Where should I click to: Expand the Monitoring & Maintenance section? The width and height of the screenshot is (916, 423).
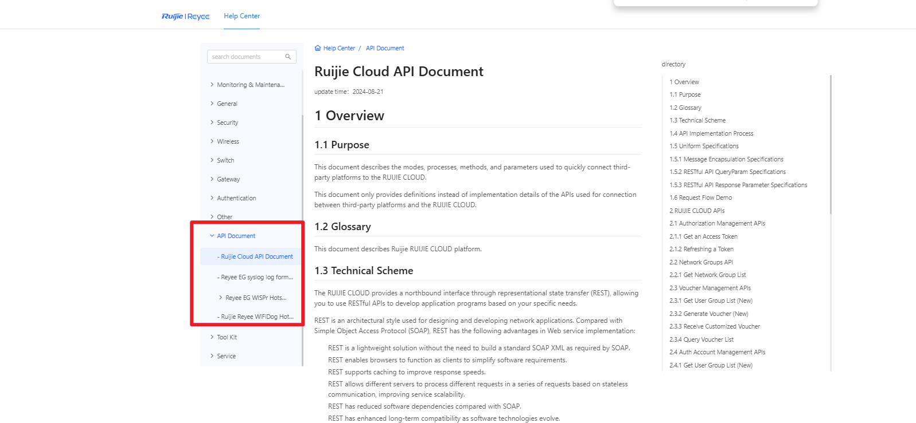(x=212, y=85)
